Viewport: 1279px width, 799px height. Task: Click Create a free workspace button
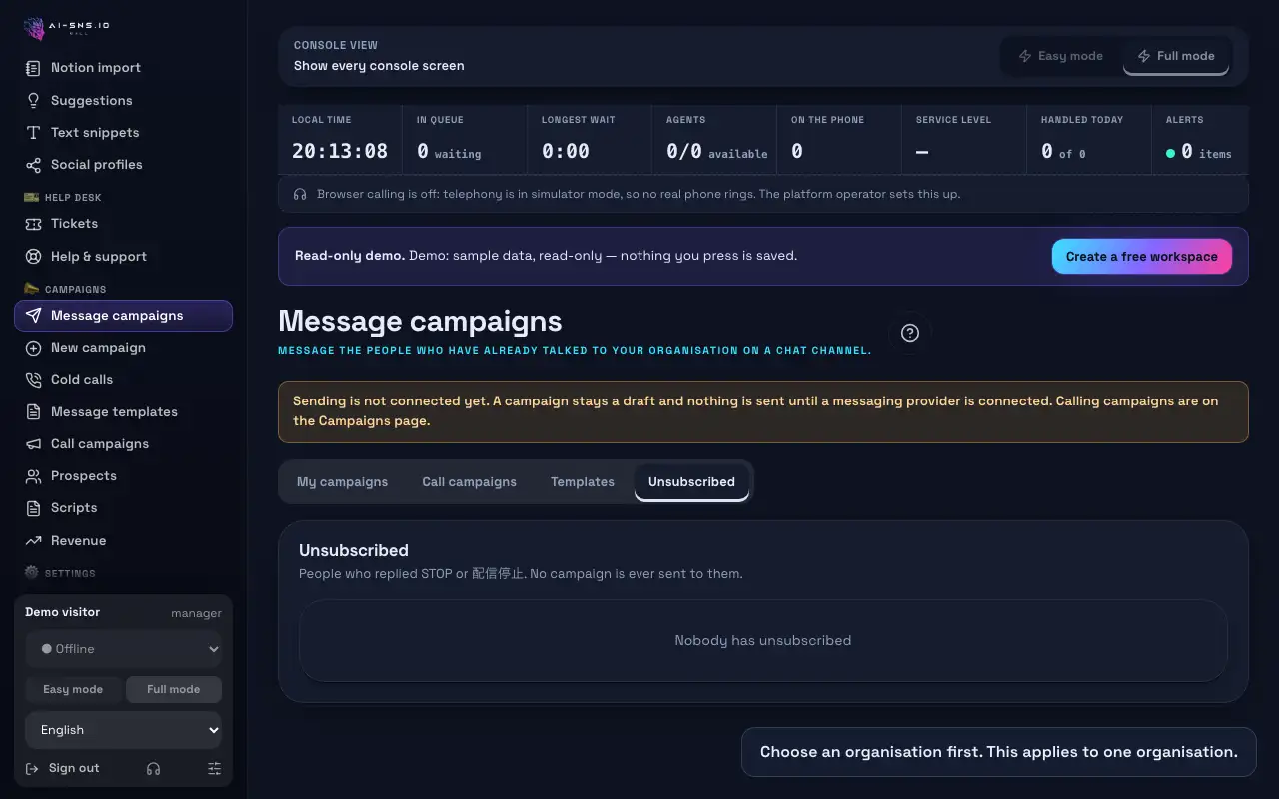click(1142, 257)
